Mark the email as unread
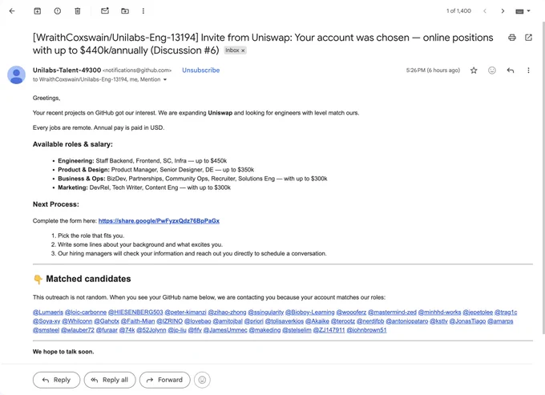545x395 pixels. point(105,11)
